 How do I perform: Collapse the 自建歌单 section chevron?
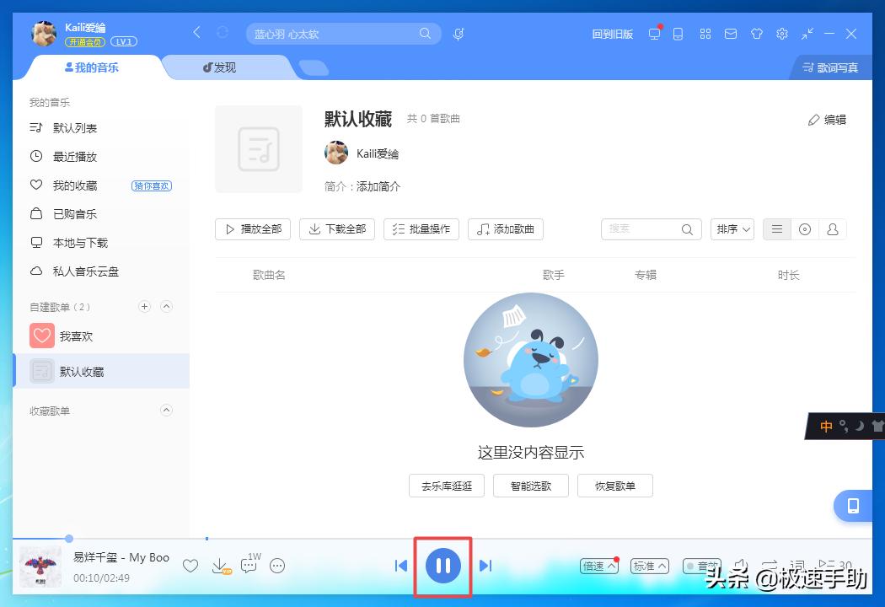(x=166, y=307)
